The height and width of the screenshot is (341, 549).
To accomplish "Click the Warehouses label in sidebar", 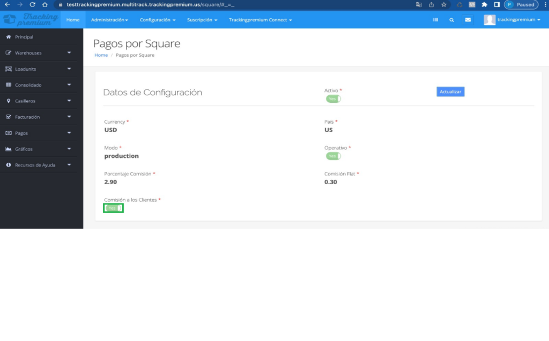I will coord(28,53).
